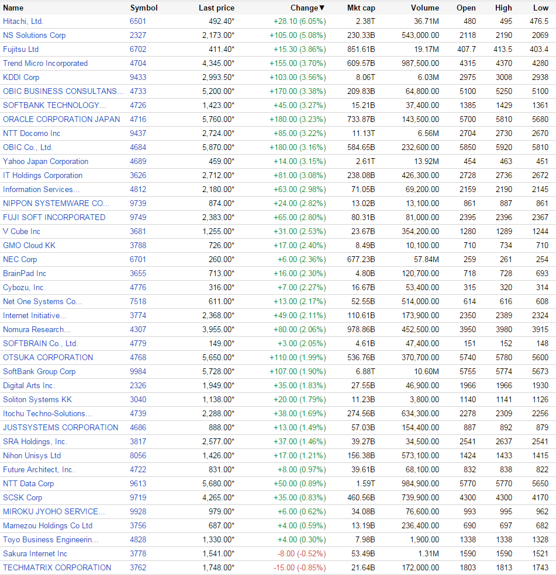Sort by Volume column header
Screen dimensions: 556x575
click(424, 8)
